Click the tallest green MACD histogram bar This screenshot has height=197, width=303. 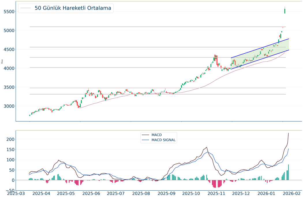[x=288, y=172]
